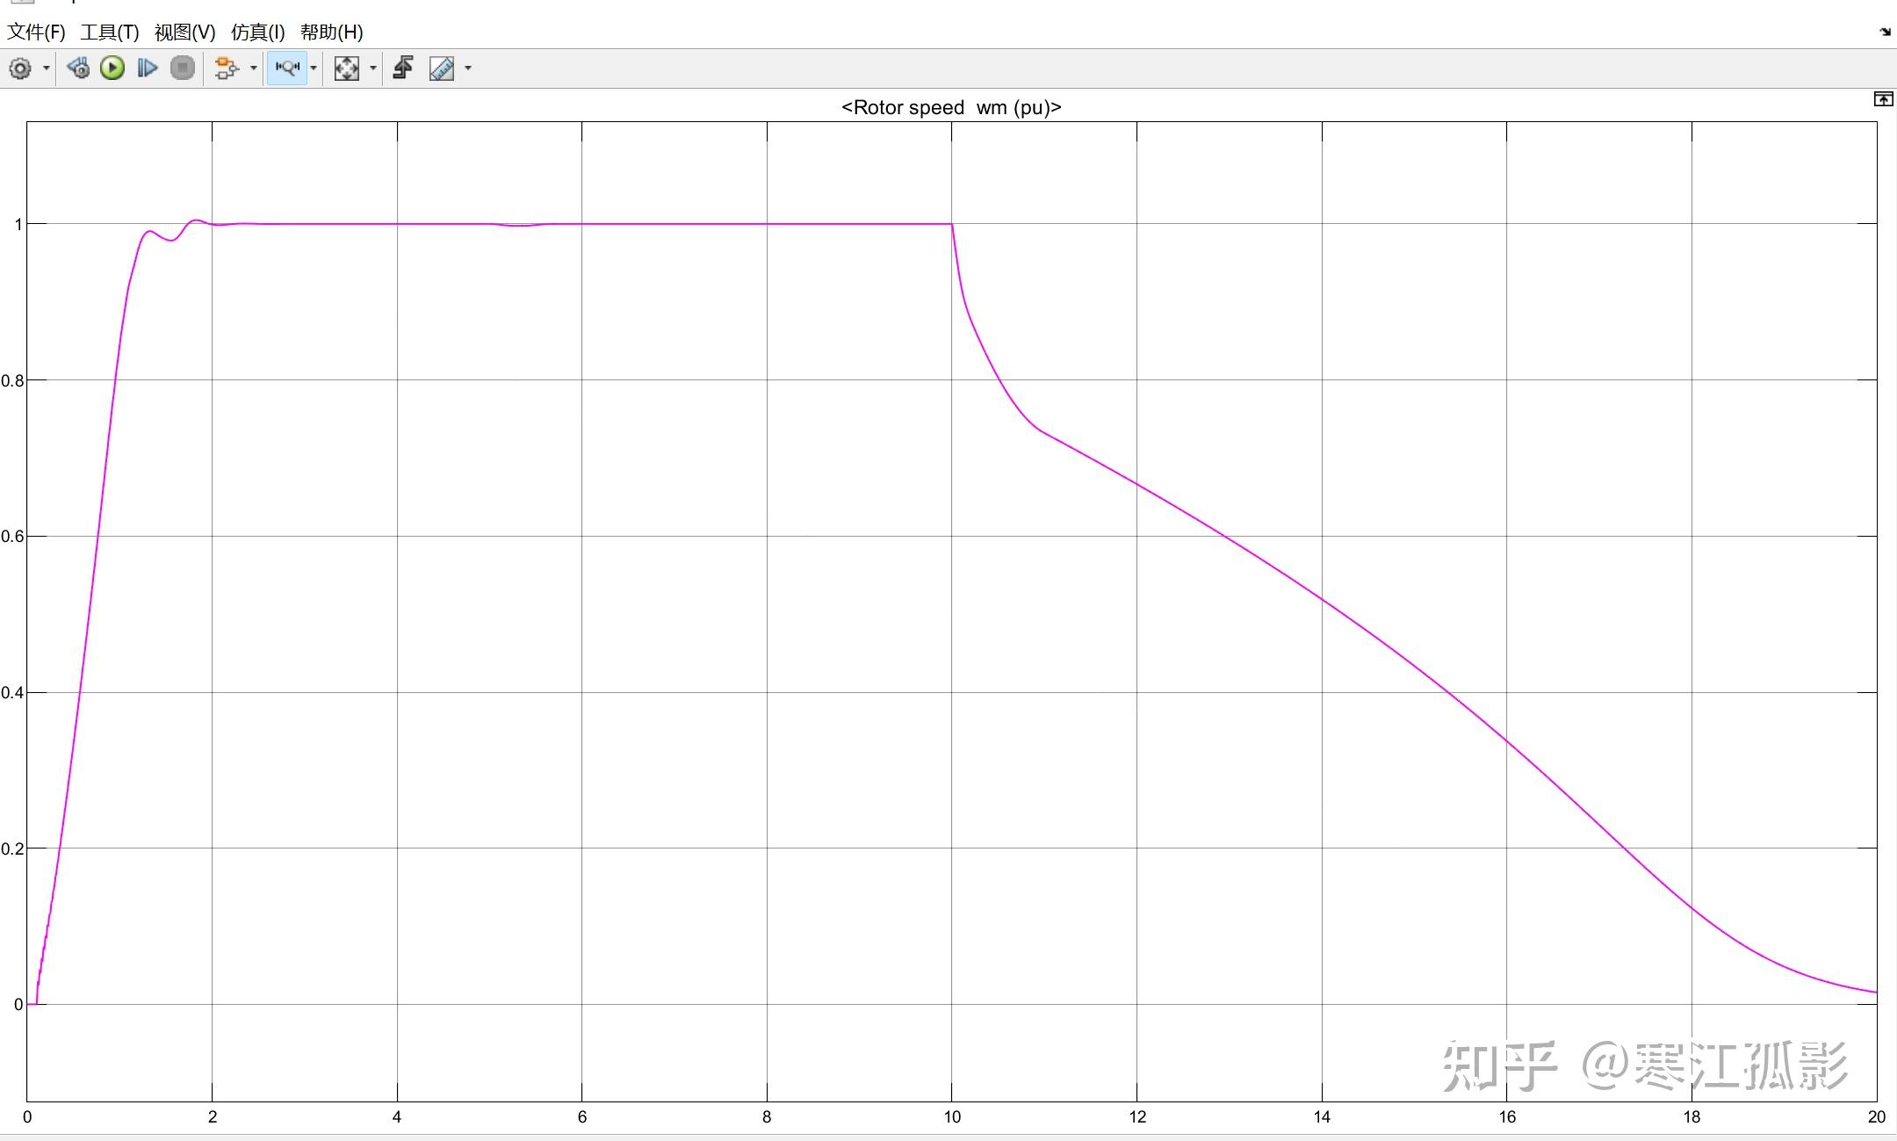Click the step back icon

coord(78,69)
